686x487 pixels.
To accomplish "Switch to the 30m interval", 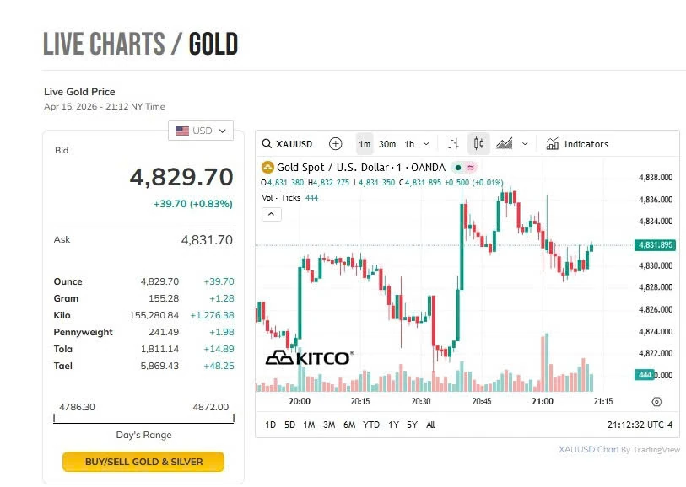I will point(387,144).
